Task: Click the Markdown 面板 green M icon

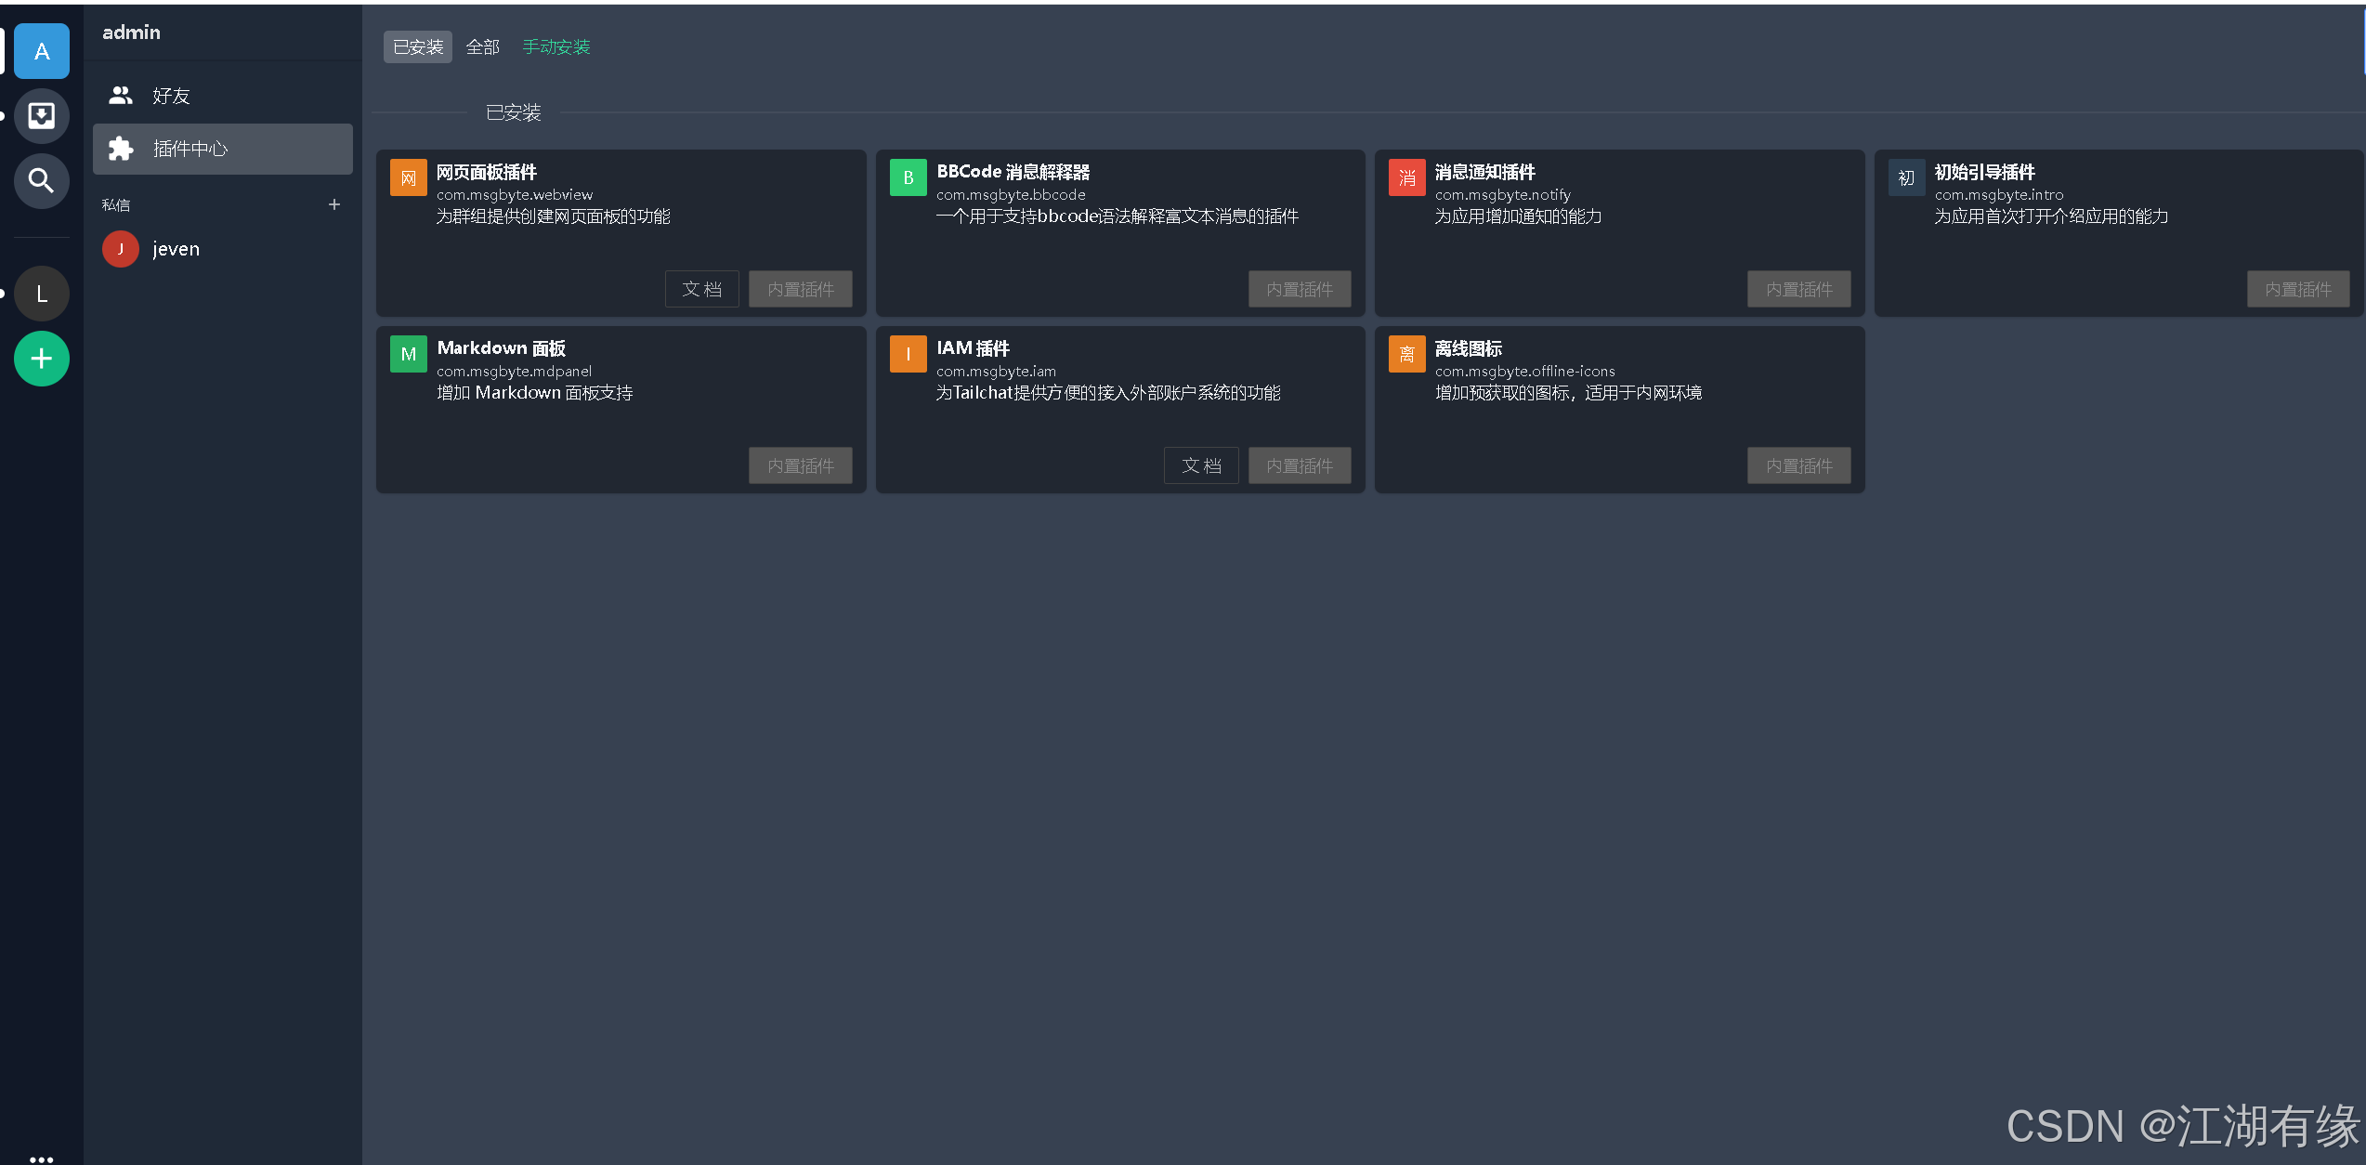Action: coord(408,354)
